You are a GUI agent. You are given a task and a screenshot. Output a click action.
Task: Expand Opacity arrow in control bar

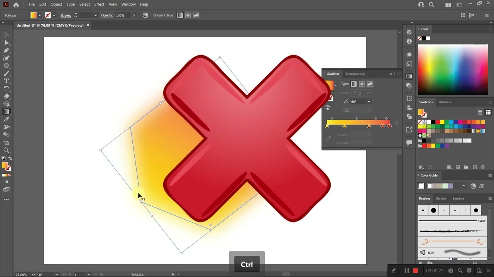[134, 15]
